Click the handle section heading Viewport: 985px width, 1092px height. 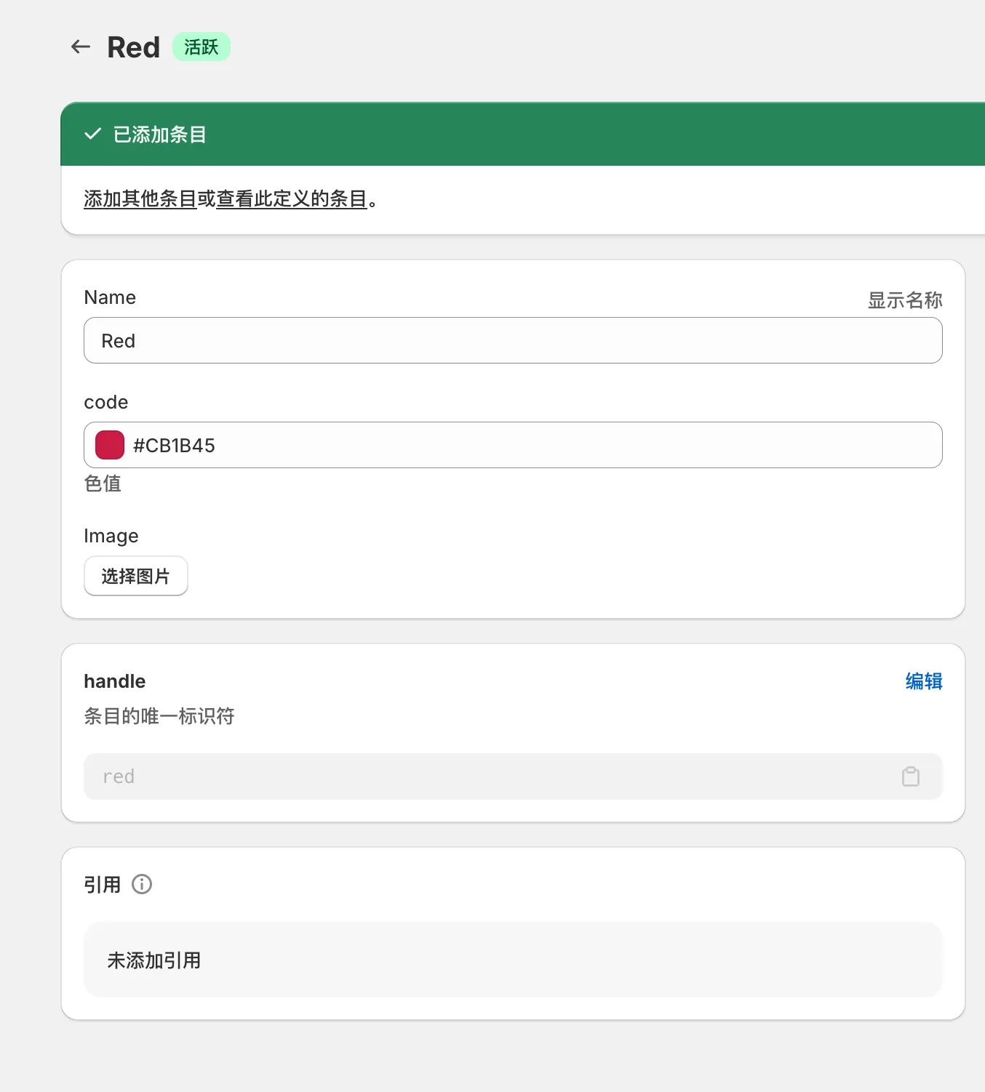(114, 681)
